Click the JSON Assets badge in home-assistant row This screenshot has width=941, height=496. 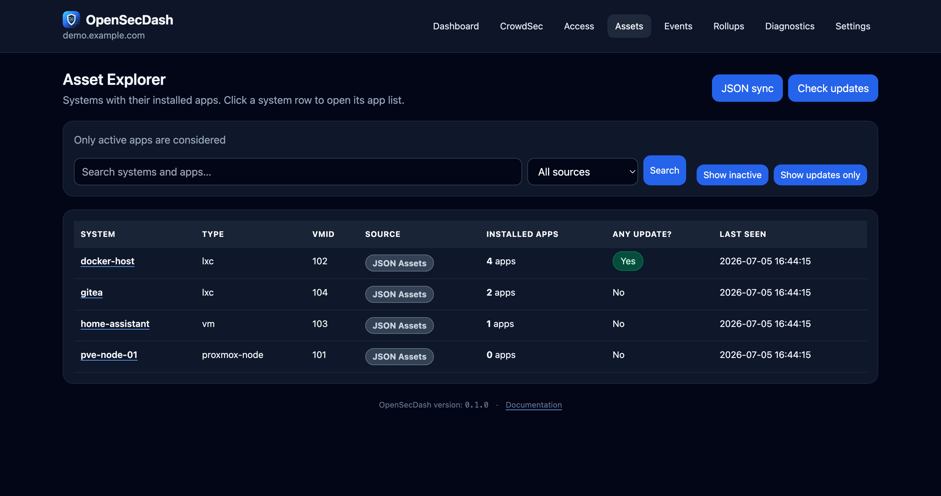(399, 325)
